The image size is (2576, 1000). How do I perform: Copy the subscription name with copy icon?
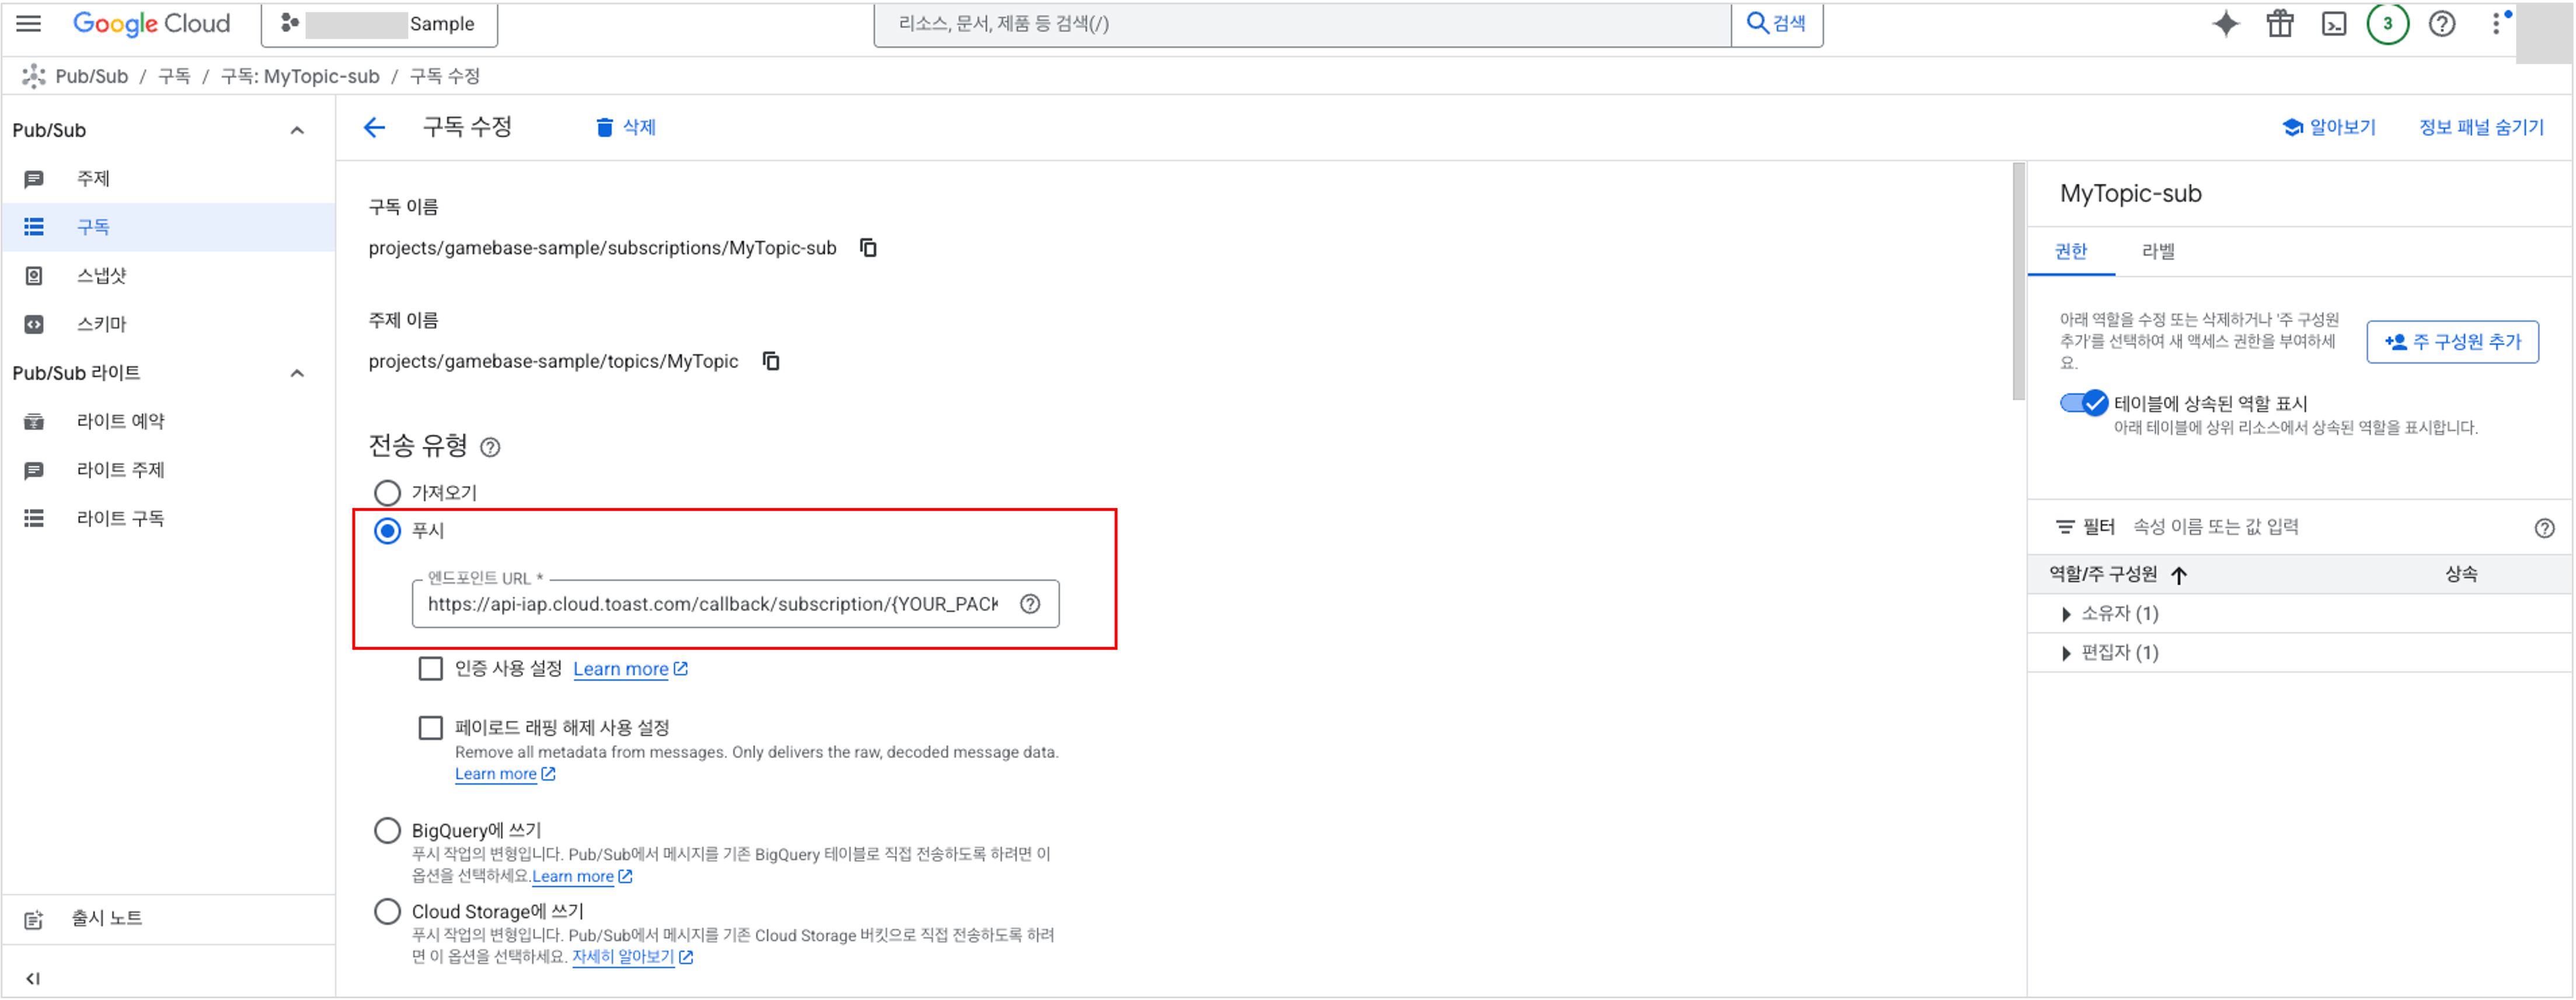click(x=867, y=248)
